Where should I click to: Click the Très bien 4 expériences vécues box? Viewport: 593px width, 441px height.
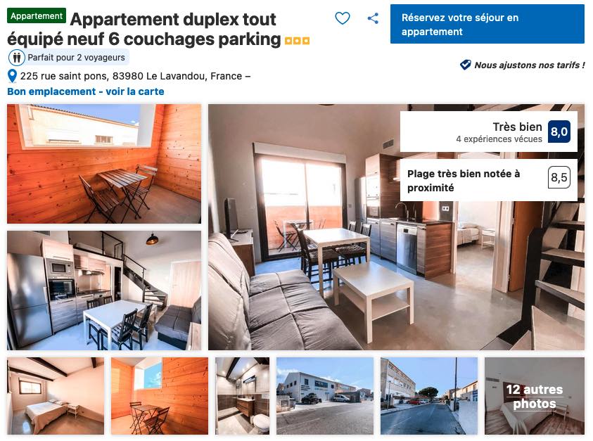[489, 132]
